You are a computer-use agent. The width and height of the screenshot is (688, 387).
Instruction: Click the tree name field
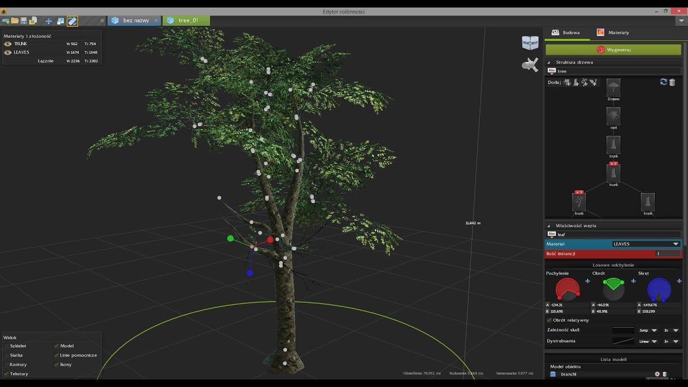point(614,71)
